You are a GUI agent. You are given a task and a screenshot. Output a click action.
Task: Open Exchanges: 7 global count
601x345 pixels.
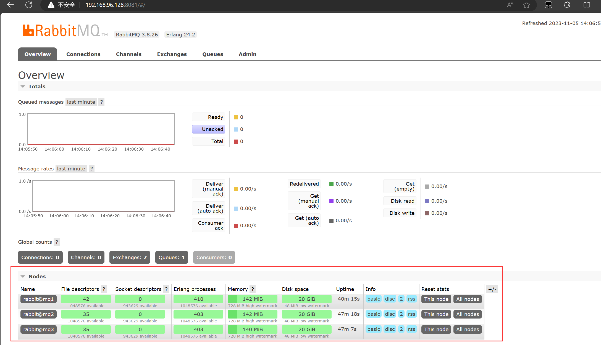tap(130, 257)
